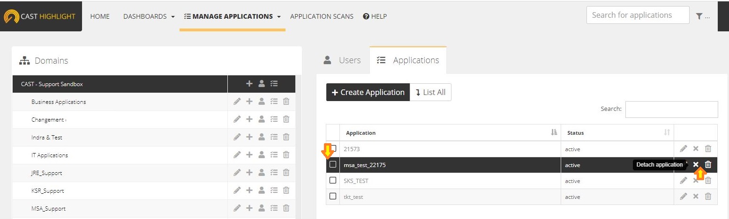Focus the Search for applications field
The height and width of the screenshot is (219, 729).
click(x=638, y=15)
